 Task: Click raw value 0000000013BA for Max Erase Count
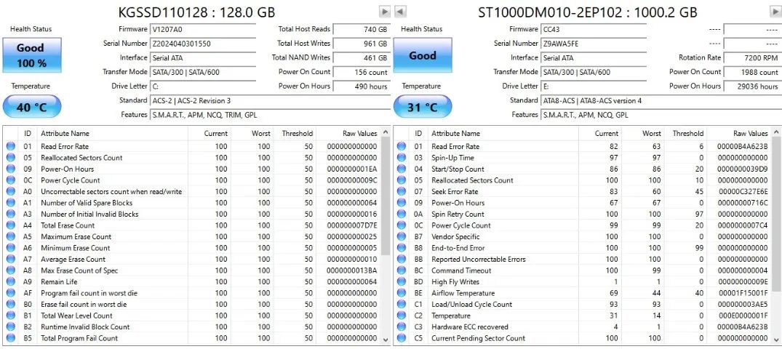coord(352,270)
